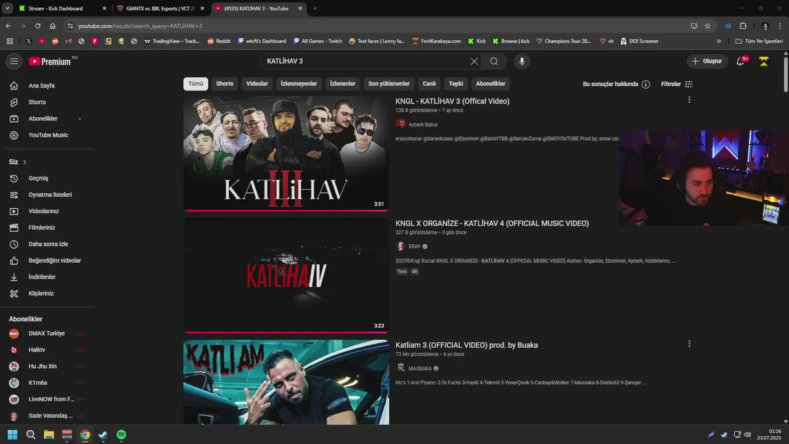Viewport: 789px width, 444px height.
Task: Switch to GIANTX vs. BBL Esports tab
Action: [x=160, y=9]
